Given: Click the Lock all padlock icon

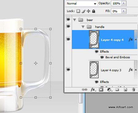Looking at the screenshot, I should tap(94, 11).
